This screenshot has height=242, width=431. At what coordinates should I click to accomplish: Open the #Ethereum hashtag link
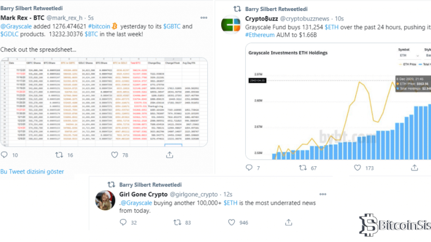coord(260,35)
